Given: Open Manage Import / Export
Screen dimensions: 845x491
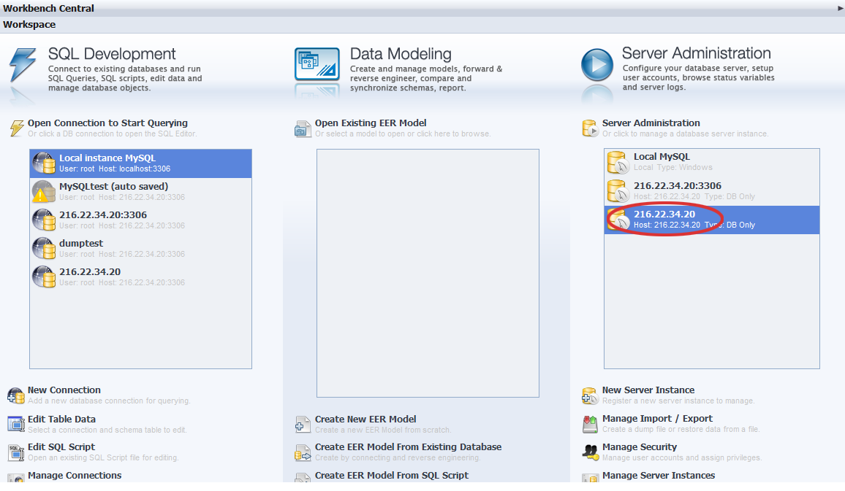Looking at the screenshot, I should pyautogui.click(x=657, y=418).
